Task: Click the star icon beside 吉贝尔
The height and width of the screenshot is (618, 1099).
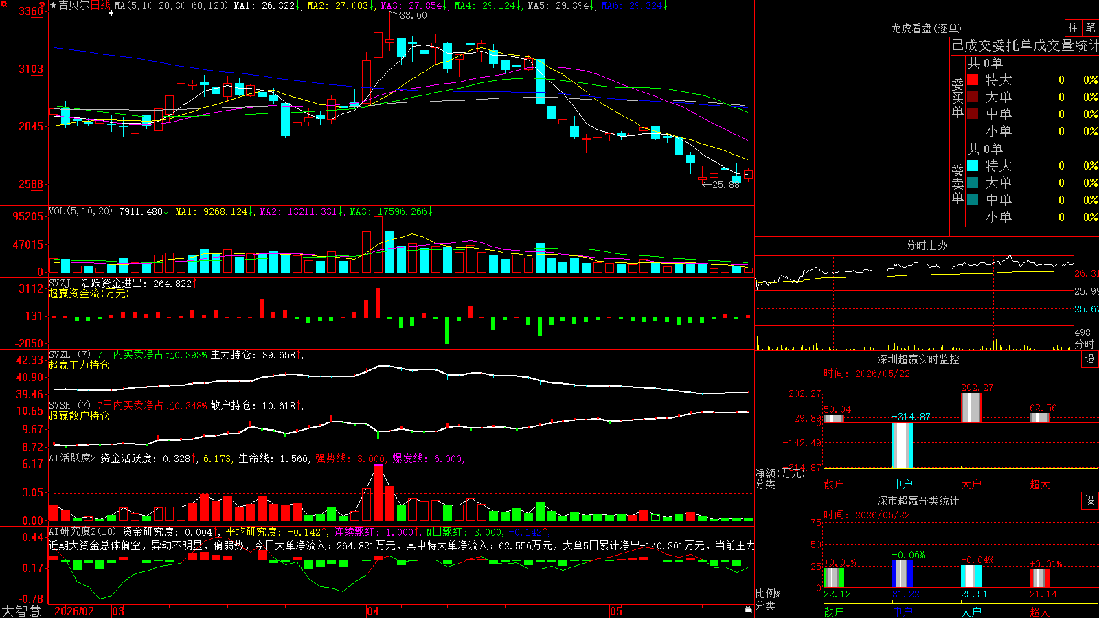Action: (x=54, y=5)
